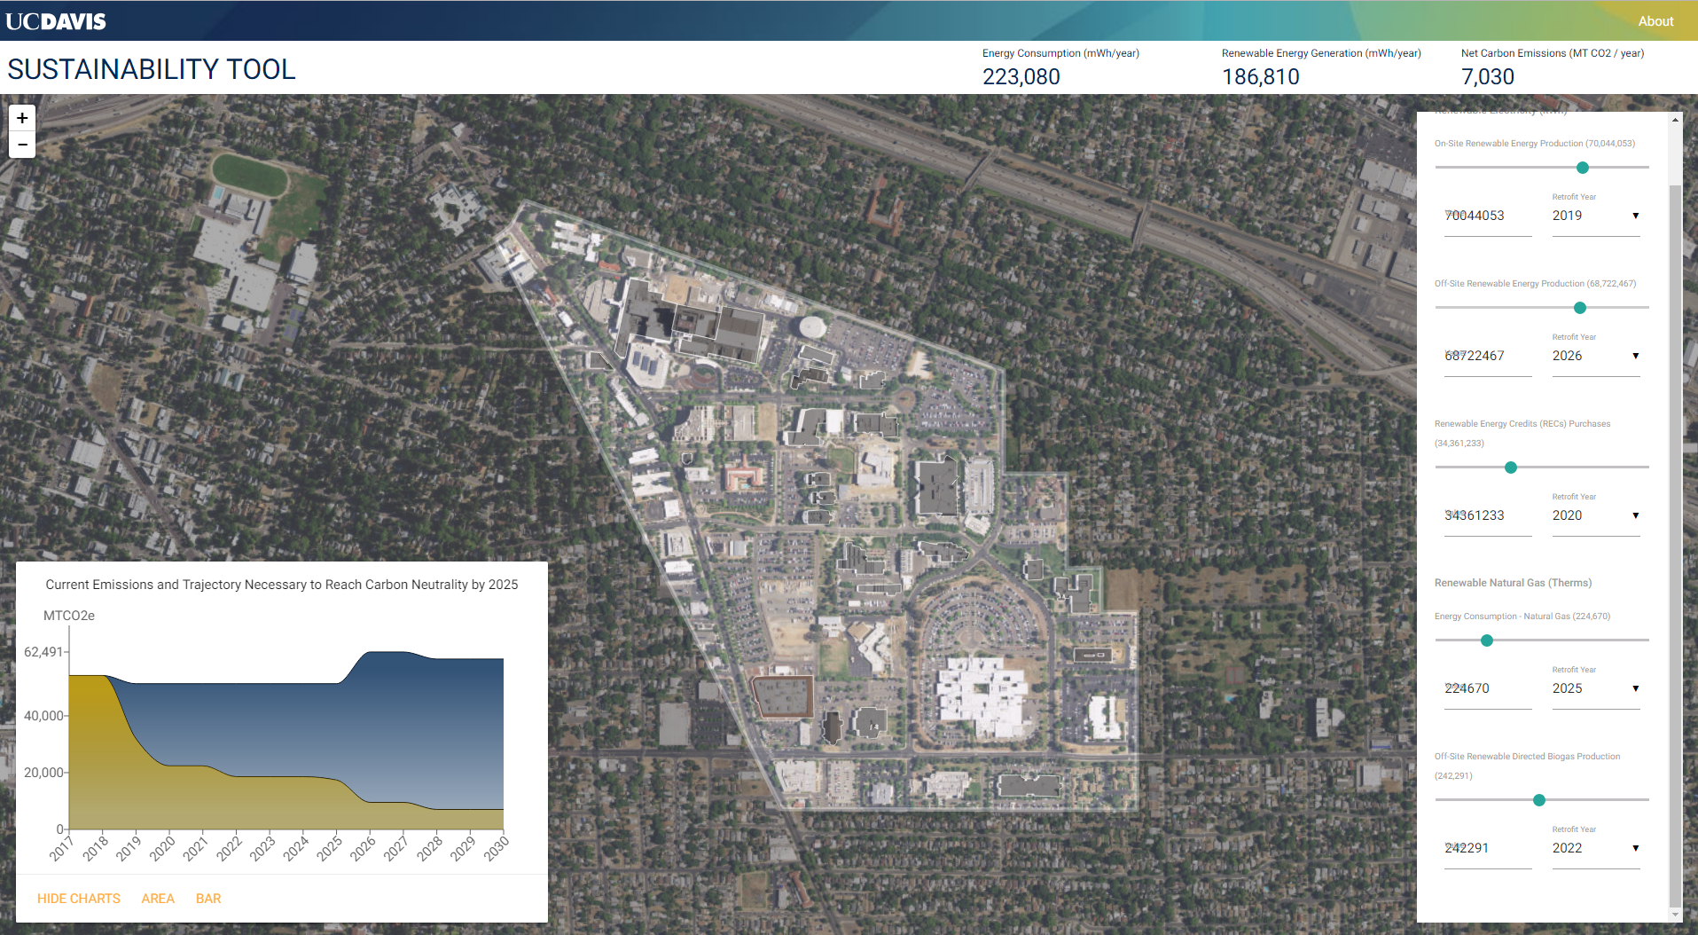Click the 2030 x-axis label on chart
The image size is (1698, 935).
tap(496, 848)
